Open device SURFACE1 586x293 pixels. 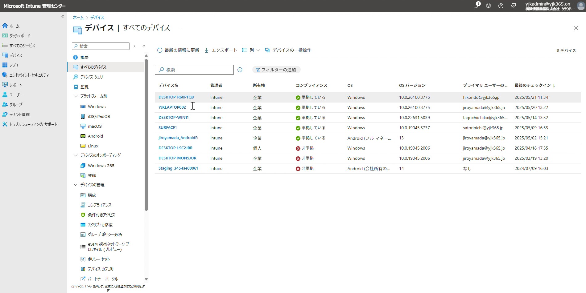(x=168, y=128)
